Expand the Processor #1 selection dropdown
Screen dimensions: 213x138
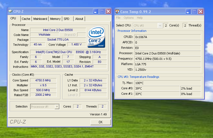pos(57,107)
